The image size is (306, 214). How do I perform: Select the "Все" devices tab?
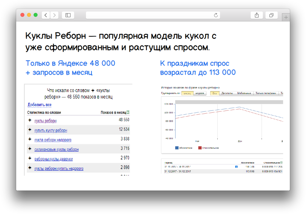pos(215,93)
